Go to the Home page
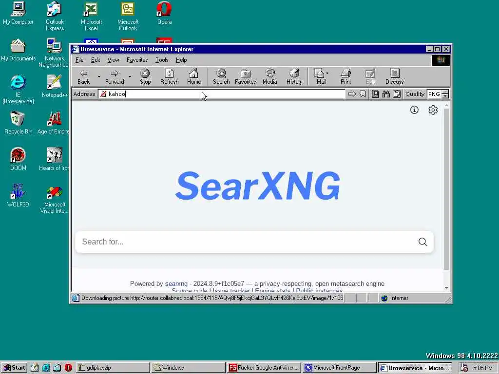This screenshot has height=374, width=499. (194, 76)
